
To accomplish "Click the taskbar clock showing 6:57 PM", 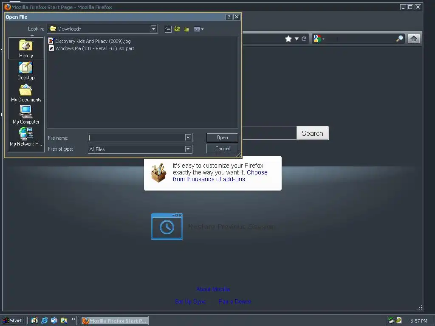I will click(418, 321).
